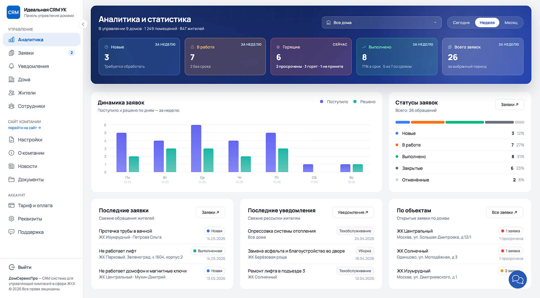Click the Жители people icon
Image resolution: width=540 pixels, height=298 pixels.
pos(11,93)
